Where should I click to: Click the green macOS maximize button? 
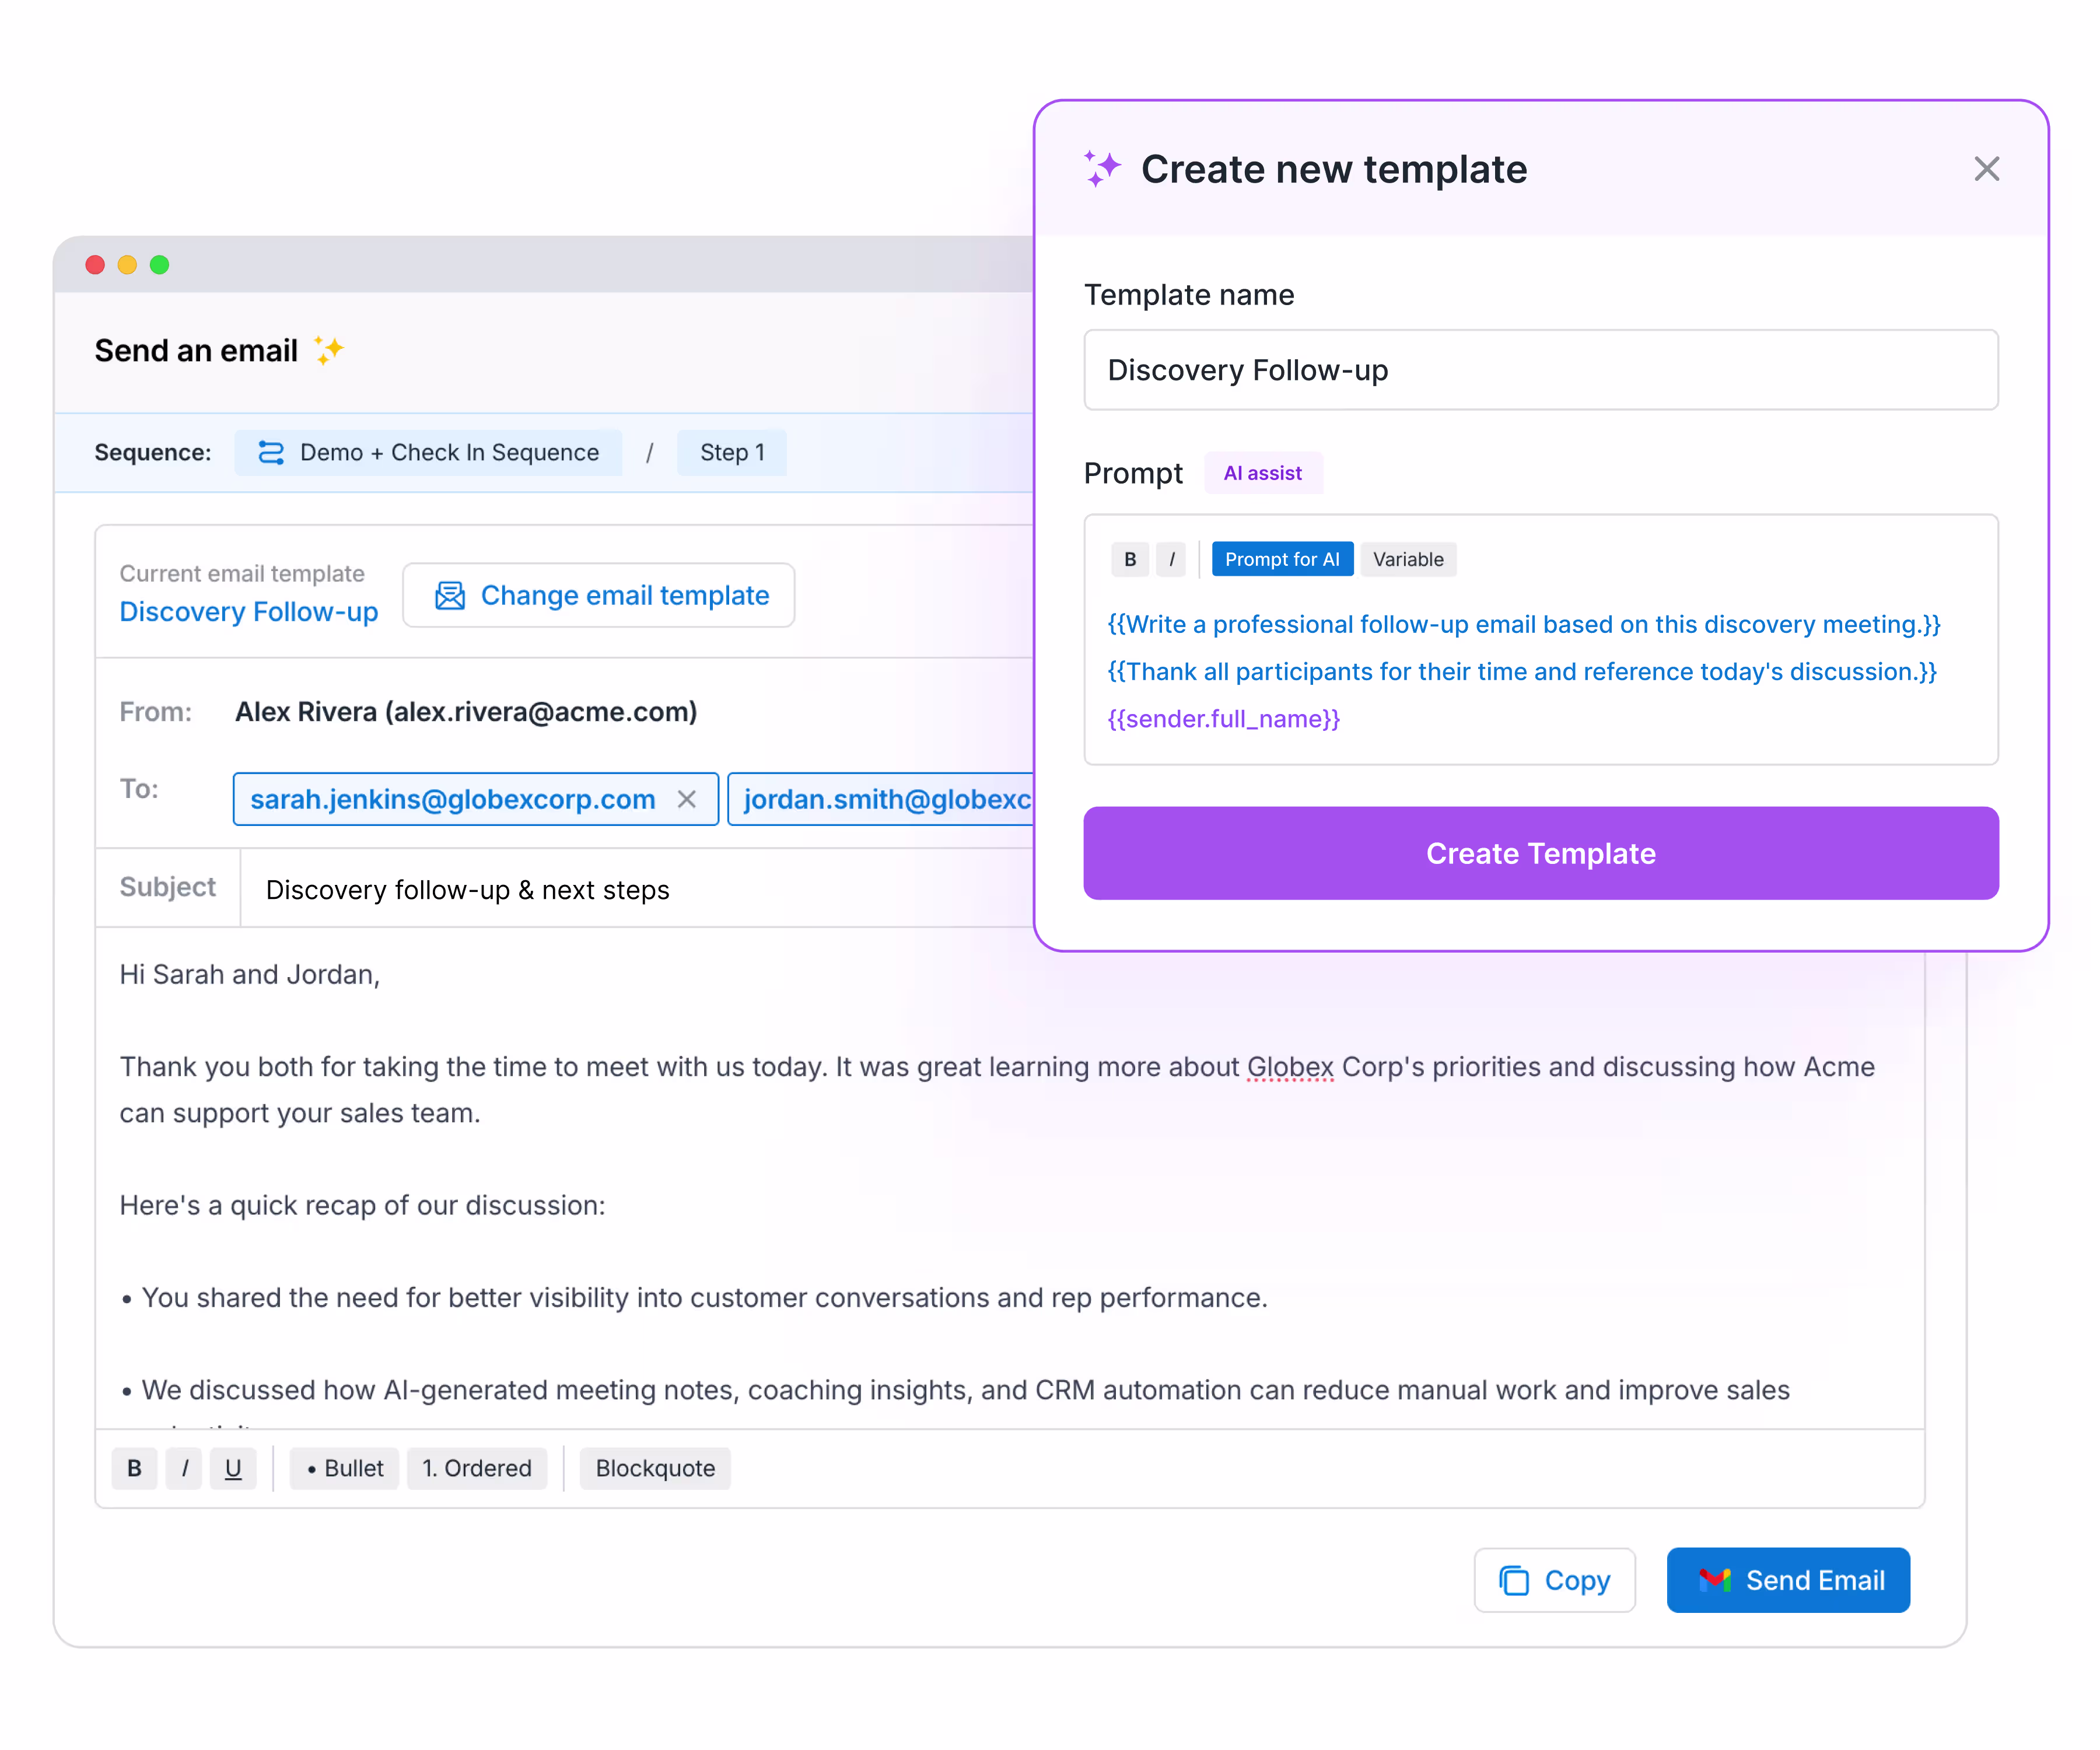pos(159,265)
